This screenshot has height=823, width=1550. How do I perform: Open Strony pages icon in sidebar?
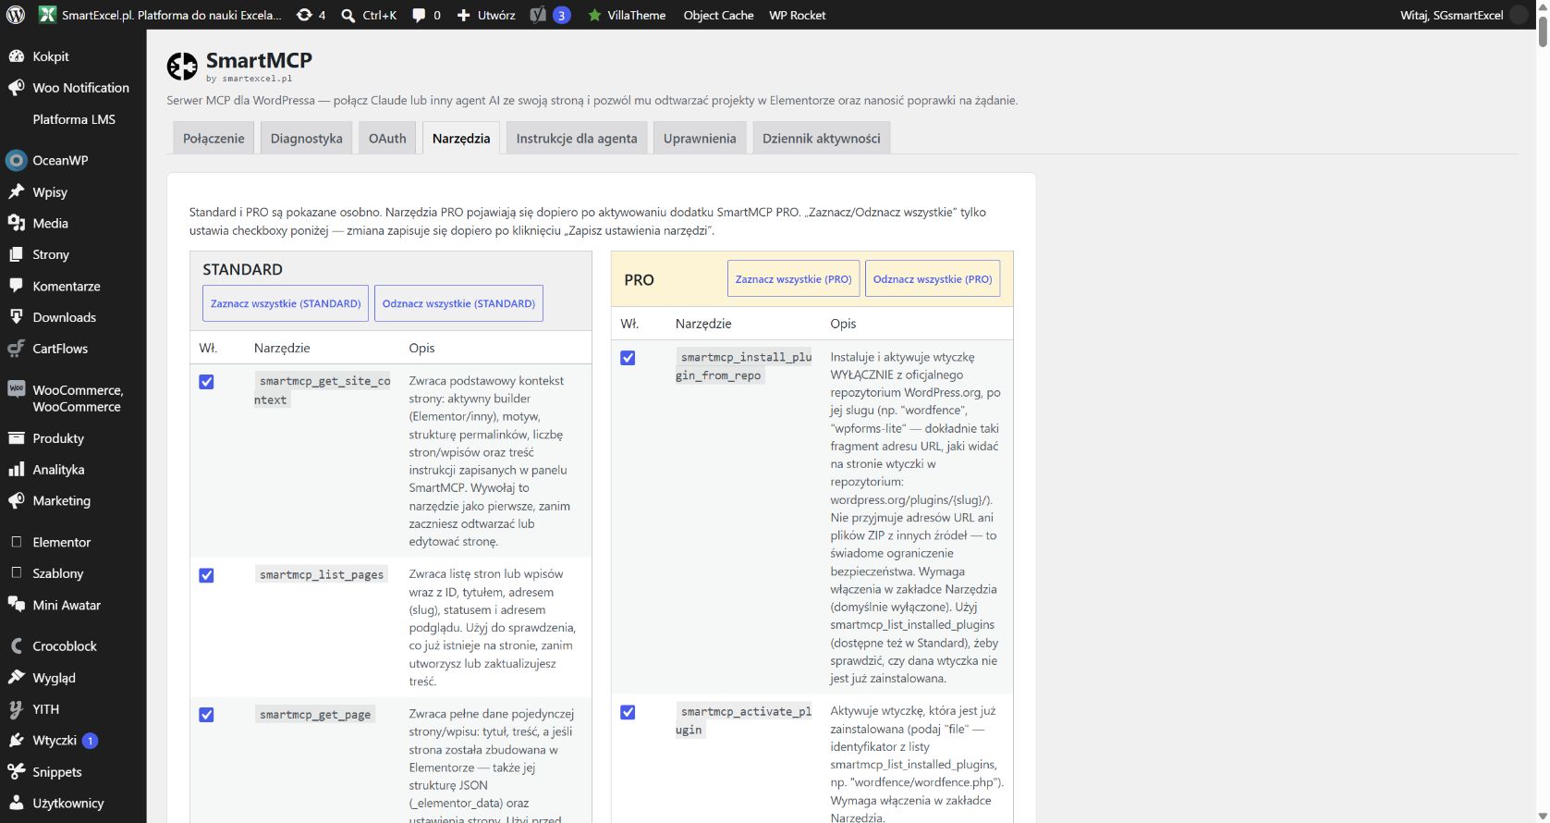click(x=16, y=254)
